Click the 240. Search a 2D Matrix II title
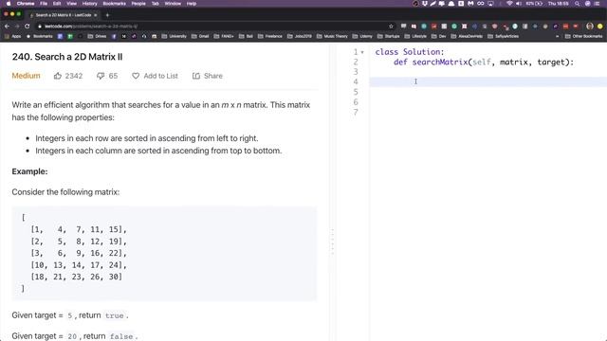 (x=67, y=57)
